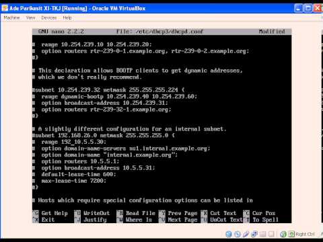Click the Right Ctrl host key label

(x=305, y=234)
